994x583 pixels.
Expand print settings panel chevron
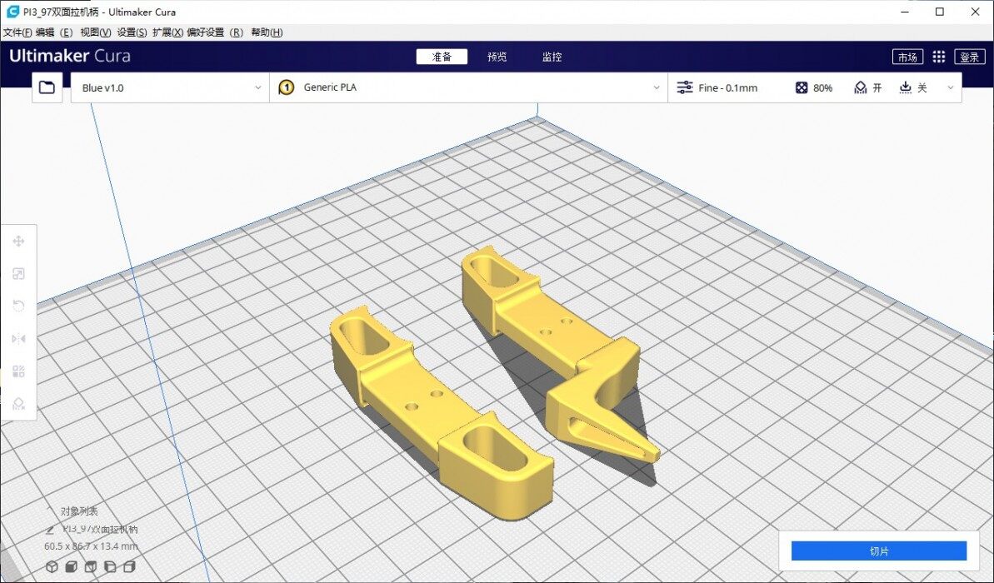[x=951, y=87]
